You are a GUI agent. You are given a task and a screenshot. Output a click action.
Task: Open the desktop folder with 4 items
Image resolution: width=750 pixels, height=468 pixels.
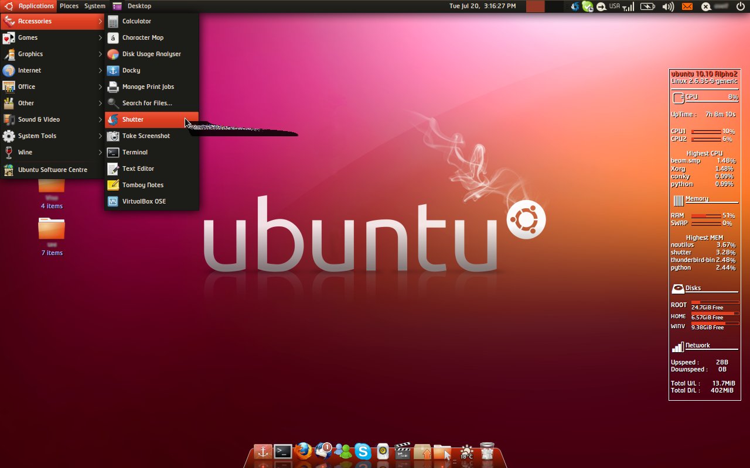[52, 193]
